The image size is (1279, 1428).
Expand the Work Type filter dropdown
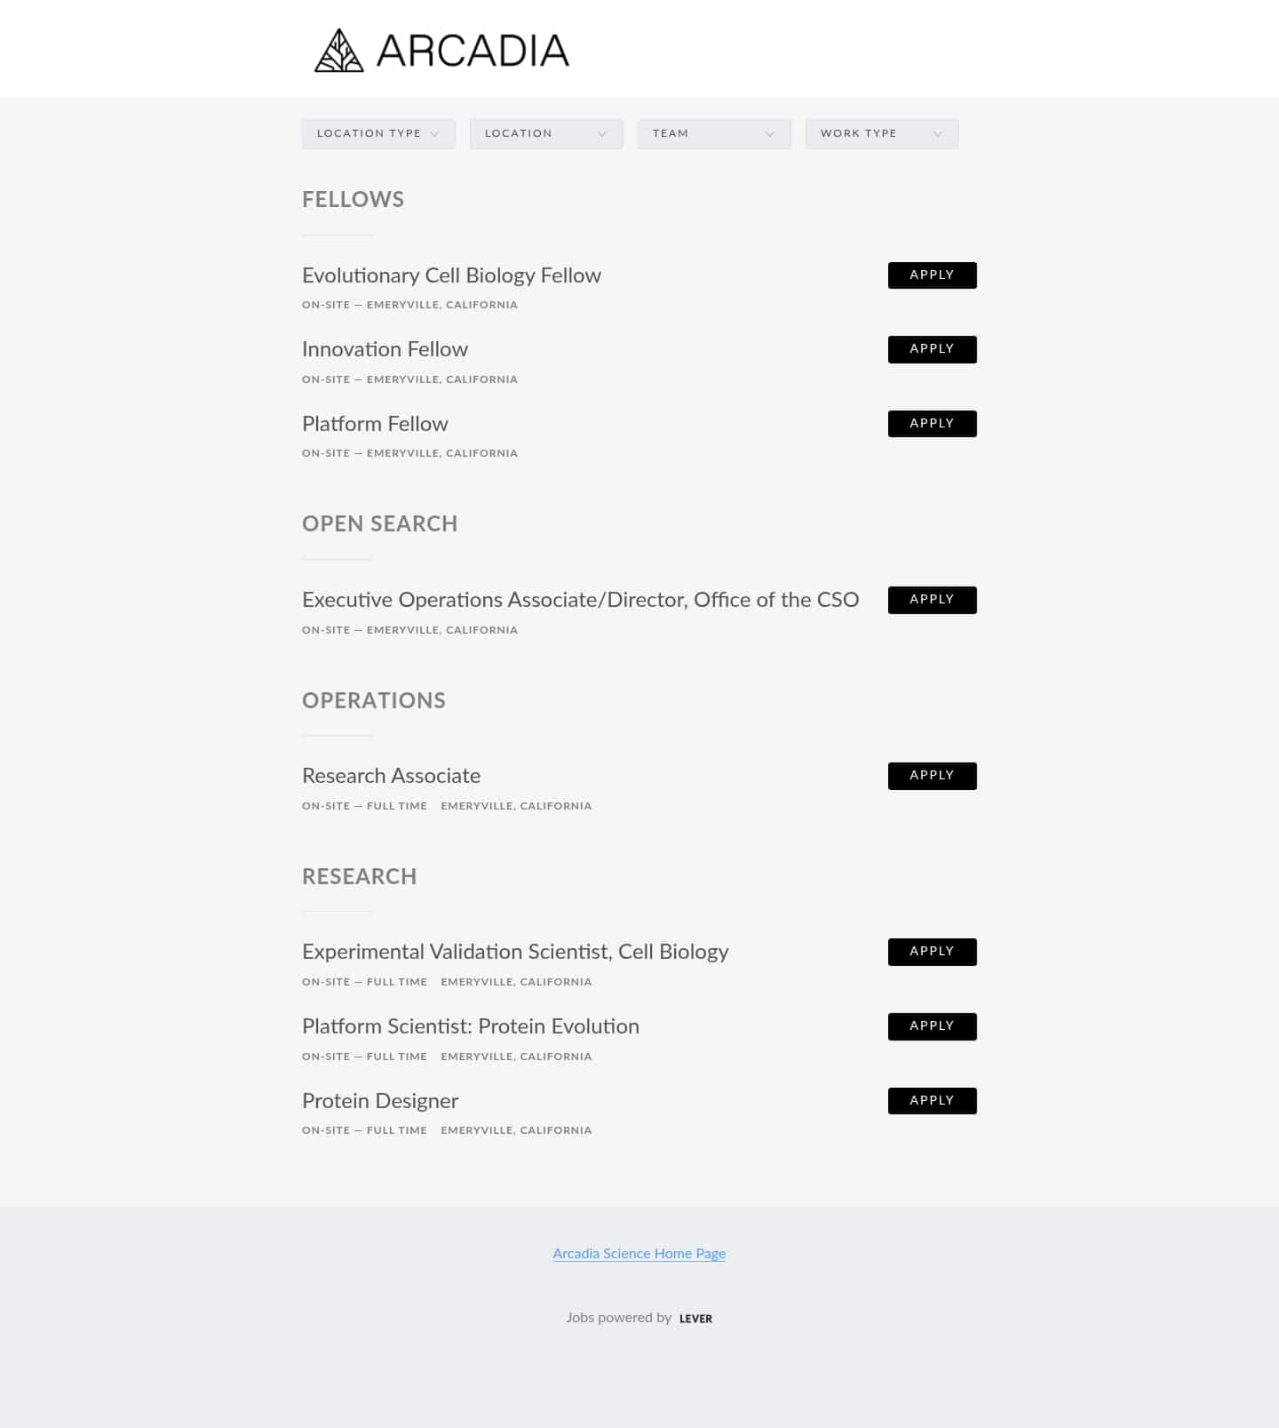point(881,133)
